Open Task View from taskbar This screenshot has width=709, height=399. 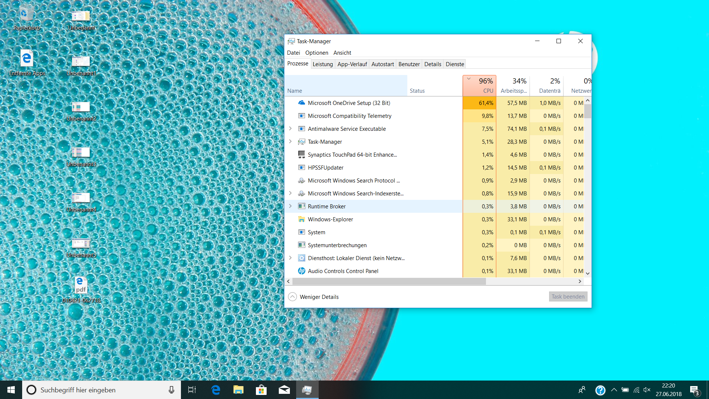(x=192, y=390)
